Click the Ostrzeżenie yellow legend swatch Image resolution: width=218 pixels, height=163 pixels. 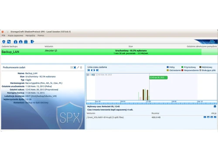[168, 70]
